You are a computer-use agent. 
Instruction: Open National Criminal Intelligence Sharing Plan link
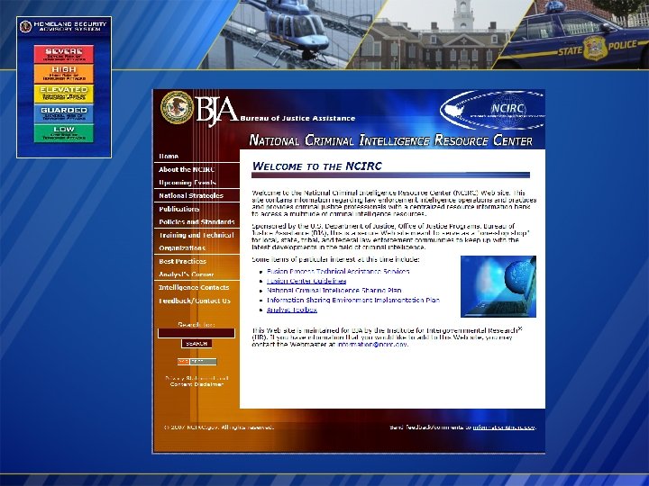click(x=334, y=291)
